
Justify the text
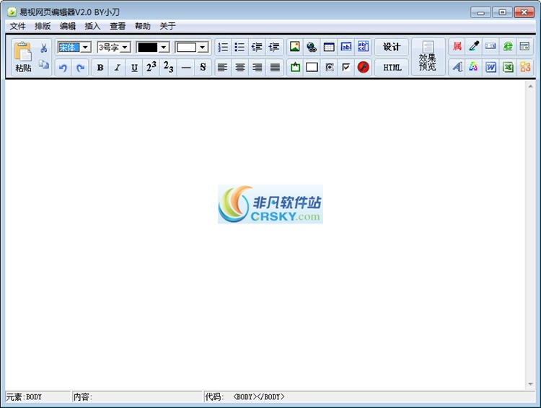pyautogui.click(x=274, y=67)
